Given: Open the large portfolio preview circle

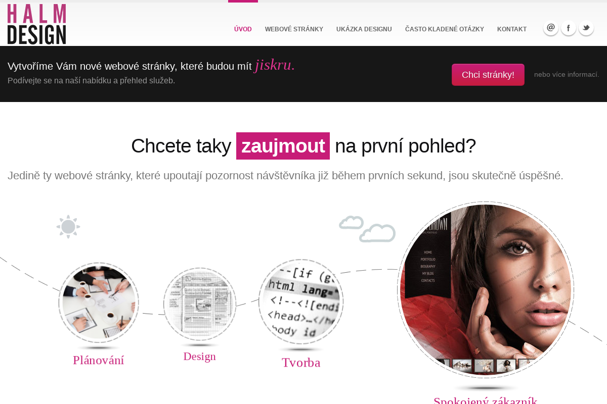Looking at the screenshot, I should (x=486, y=290).
